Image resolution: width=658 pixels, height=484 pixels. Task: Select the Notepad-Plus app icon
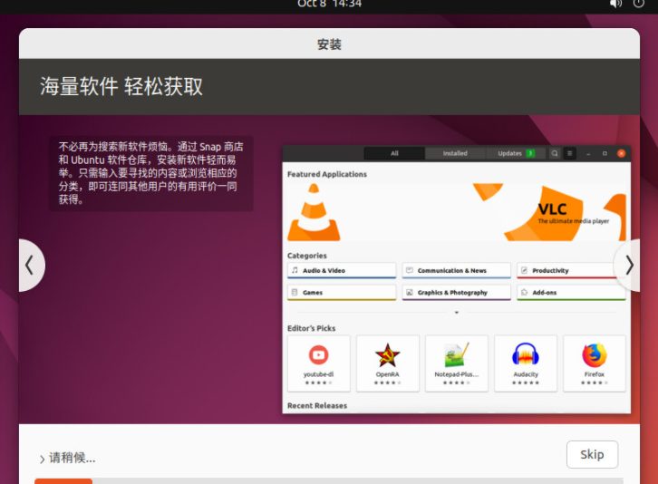[x=457, y=355]
